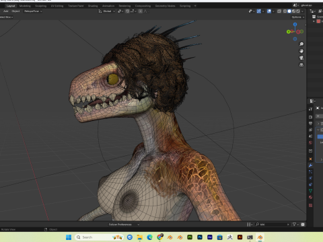Open the proportional editing falloff dropdown

click(x=145, y=11)
